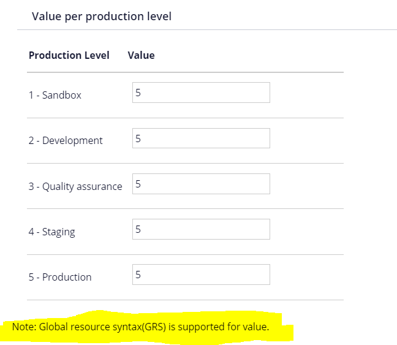Click the number 5 in Quality assurance field
This screenshot has width=397, height=345.
138,184
